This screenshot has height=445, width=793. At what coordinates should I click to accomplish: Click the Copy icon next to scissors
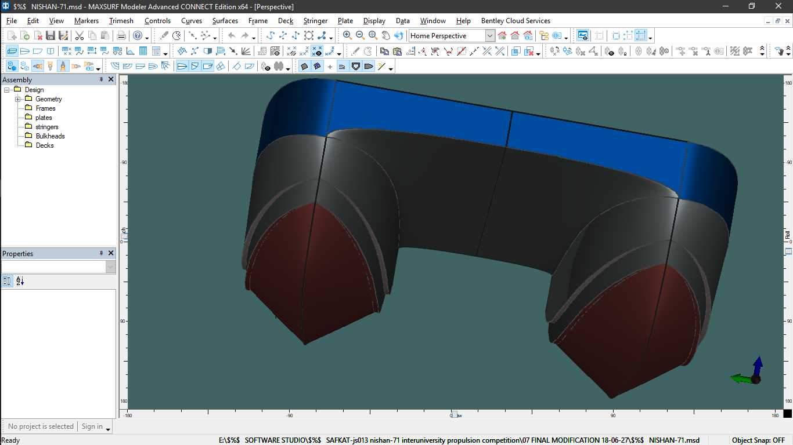[92, 36]
